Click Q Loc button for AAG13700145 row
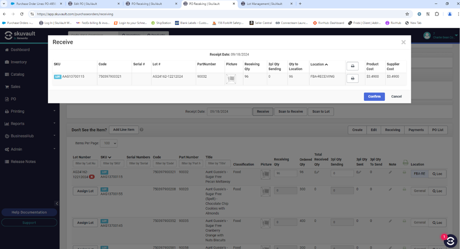460x249 pixels. [437, 223]
